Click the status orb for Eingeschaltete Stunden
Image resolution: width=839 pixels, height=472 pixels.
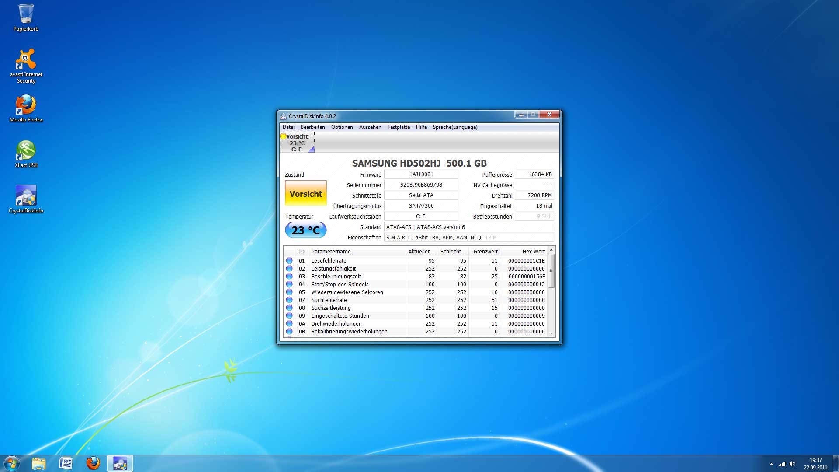click(x=289, y=316)
